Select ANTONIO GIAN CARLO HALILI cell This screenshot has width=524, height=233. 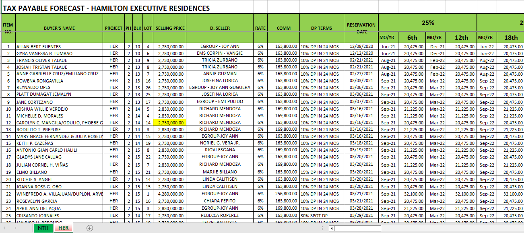tap(59, 150)
